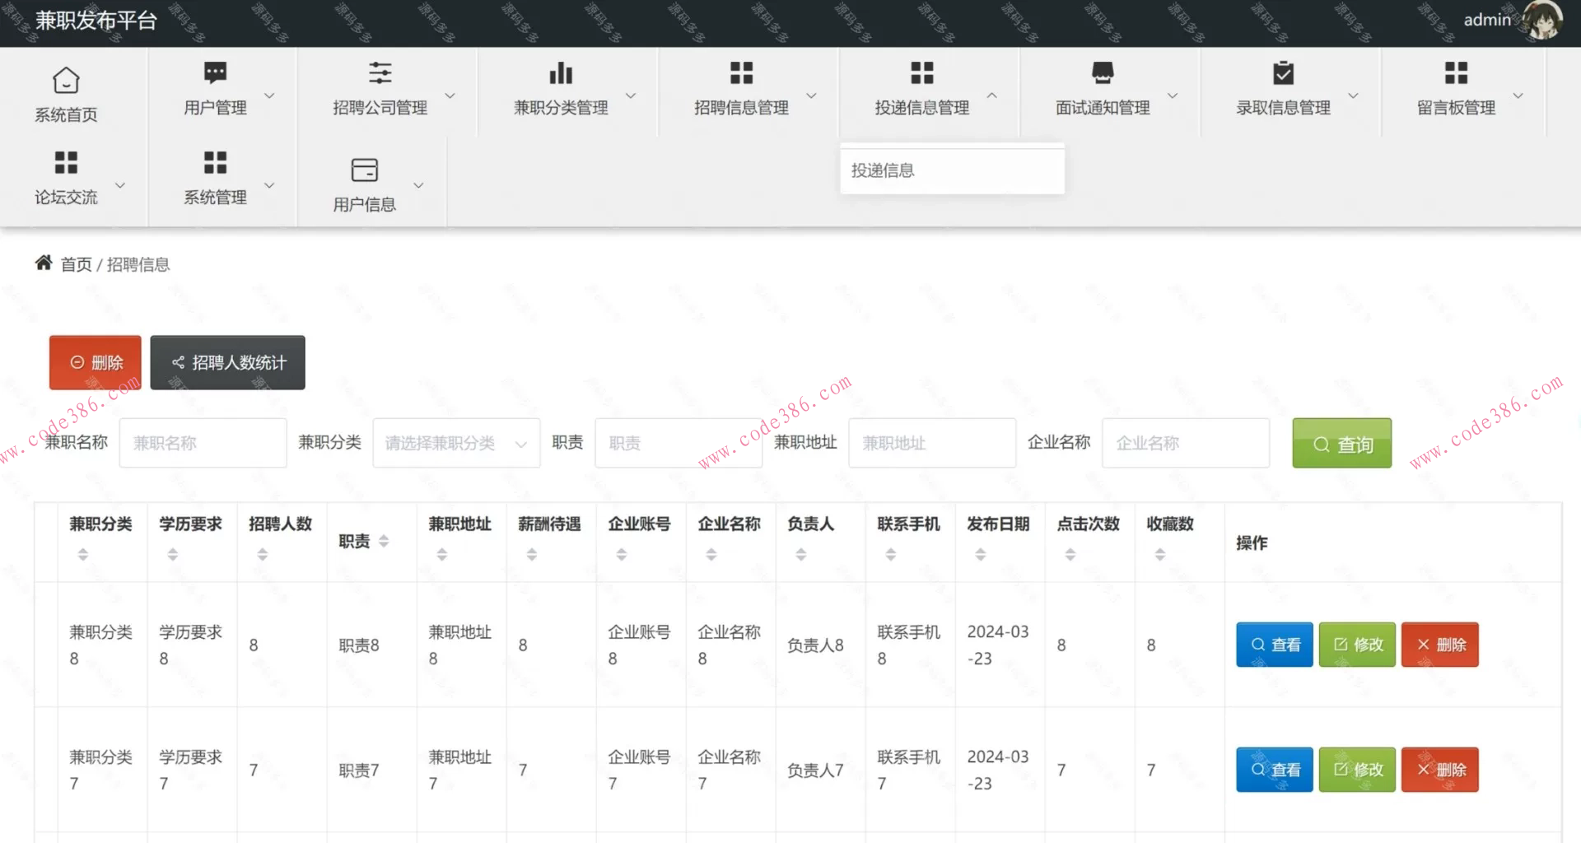Click the 招聘公司管理 sliders icon
Viewport: 1581px width, 843px height.
coord(380,73)
